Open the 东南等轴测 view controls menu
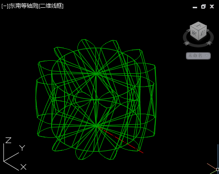 click(x=24, y=6)
